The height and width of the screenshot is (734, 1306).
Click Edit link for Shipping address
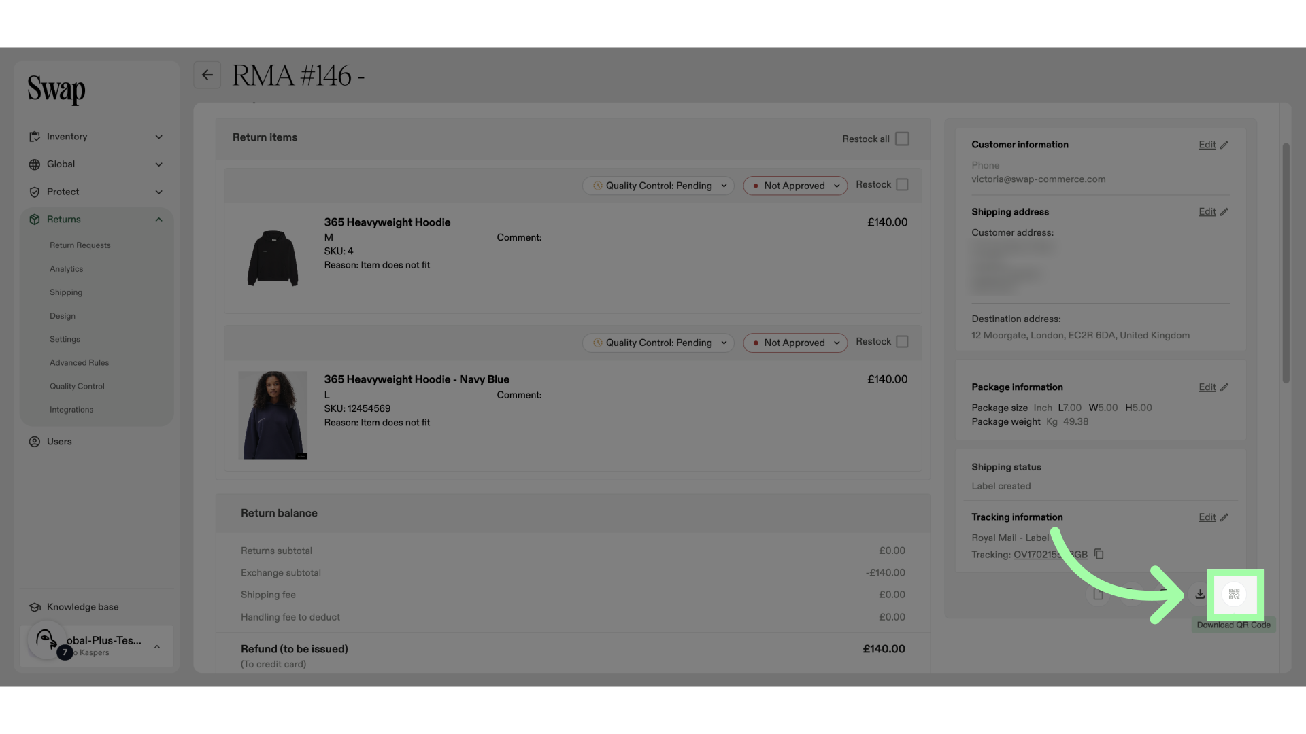(1207, 212)
